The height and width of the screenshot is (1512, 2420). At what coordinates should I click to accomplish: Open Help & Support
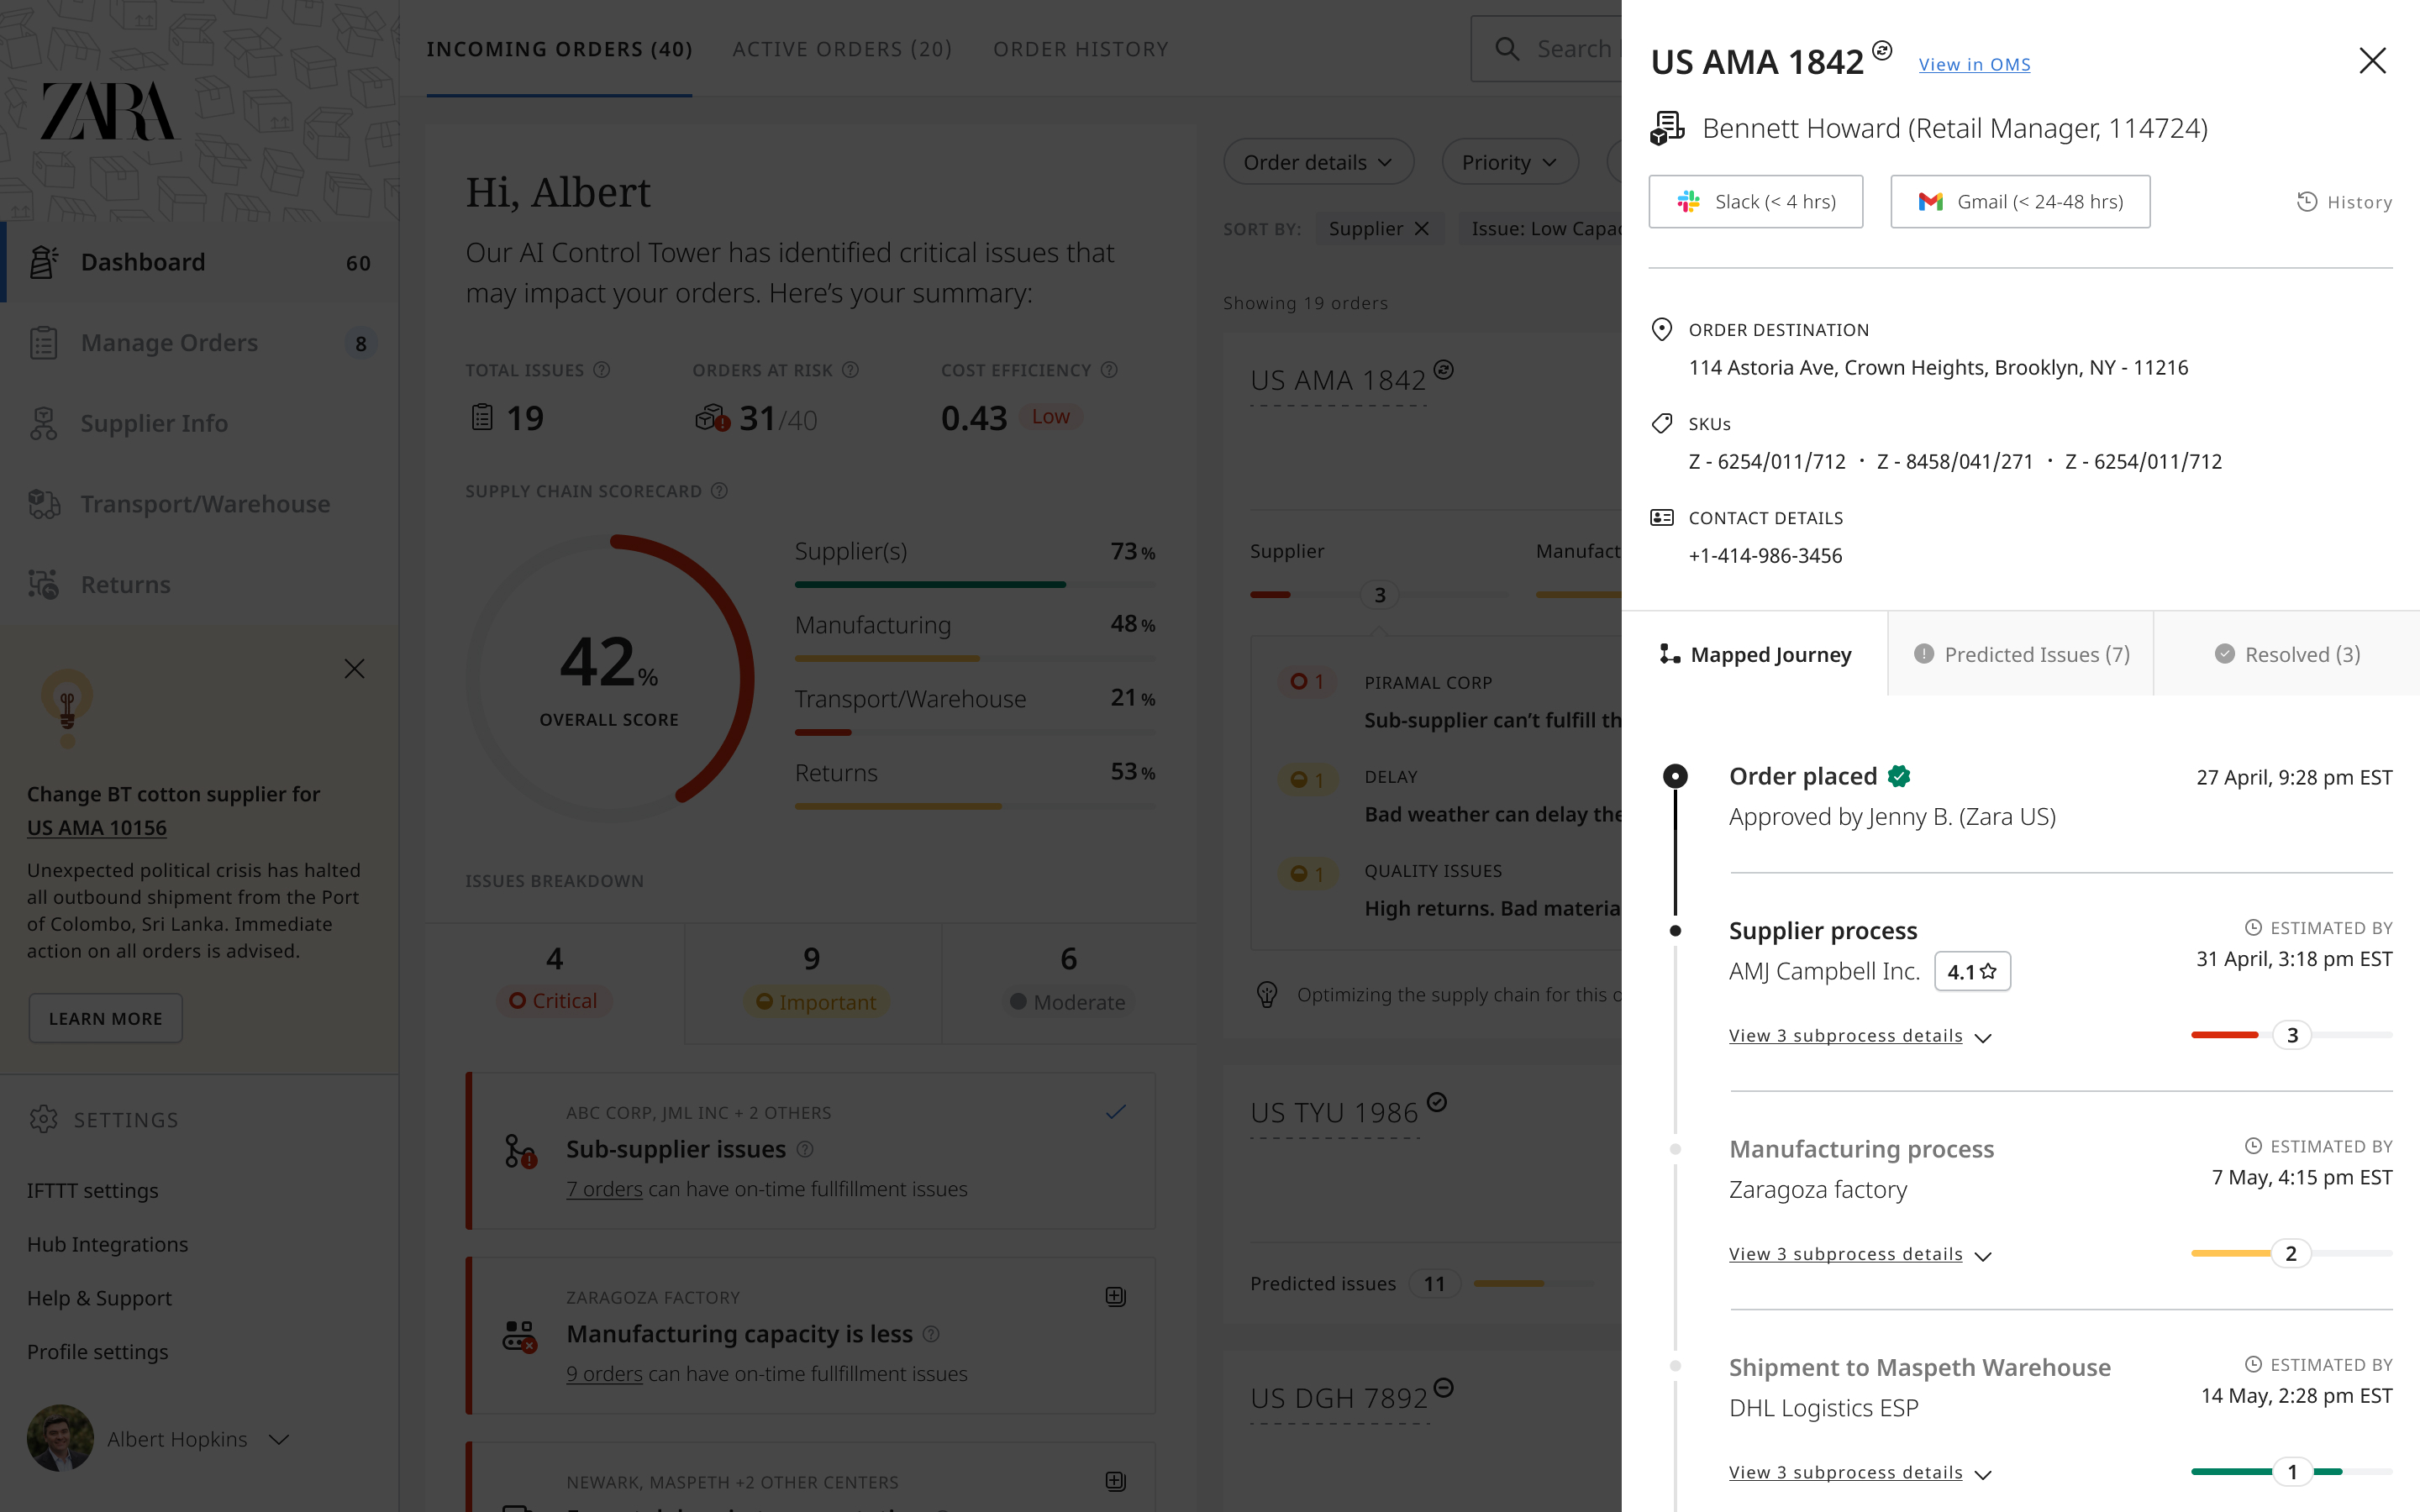pyautogui.click(x=100, y=1298)
